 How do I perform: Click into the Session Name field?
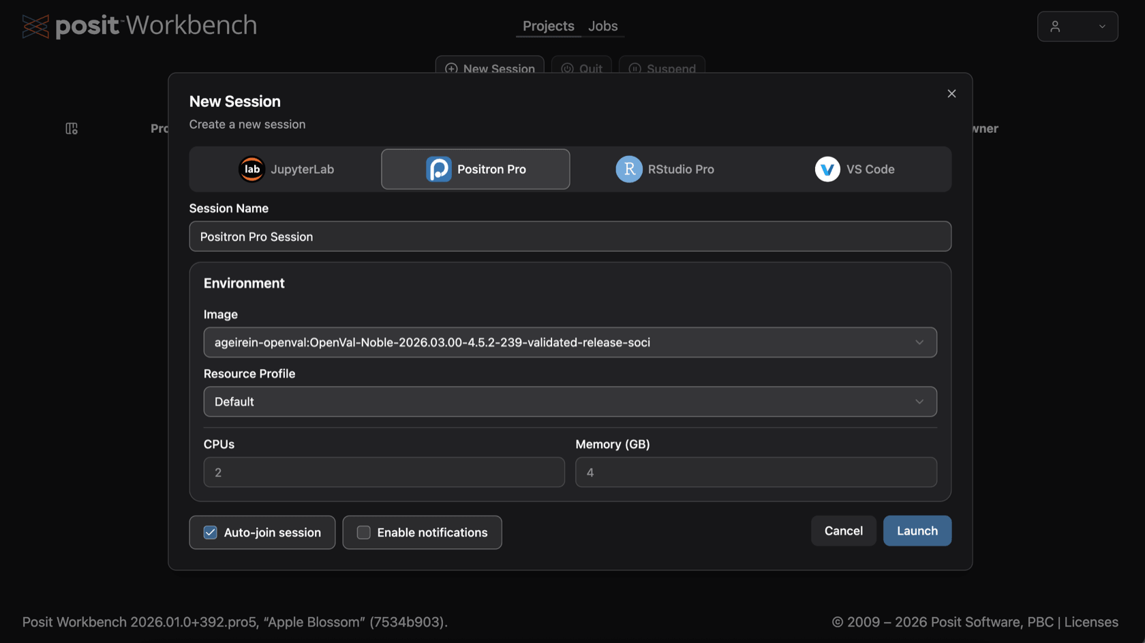(570, 236)
